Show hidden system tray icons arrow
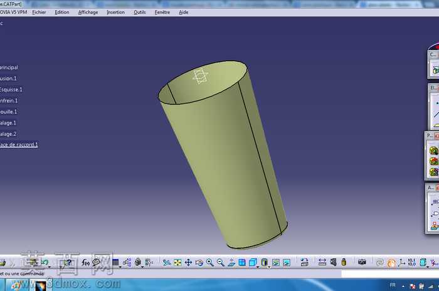The width and height of the screenshot is (439, 291). [403, 286]
